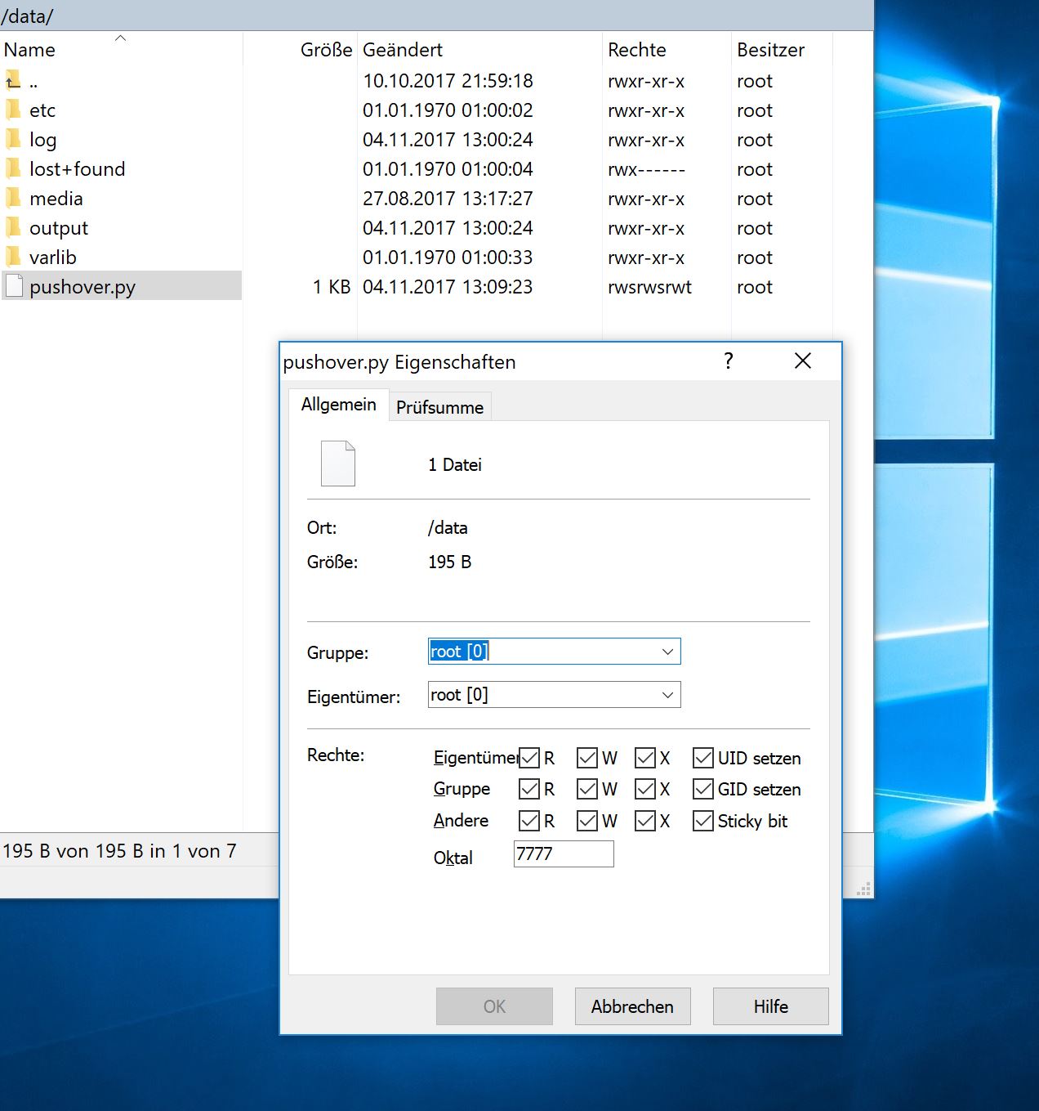This screenshot has height=1111, width=1039.
Task: Open the etc folder icon
Action: point(13,110)
